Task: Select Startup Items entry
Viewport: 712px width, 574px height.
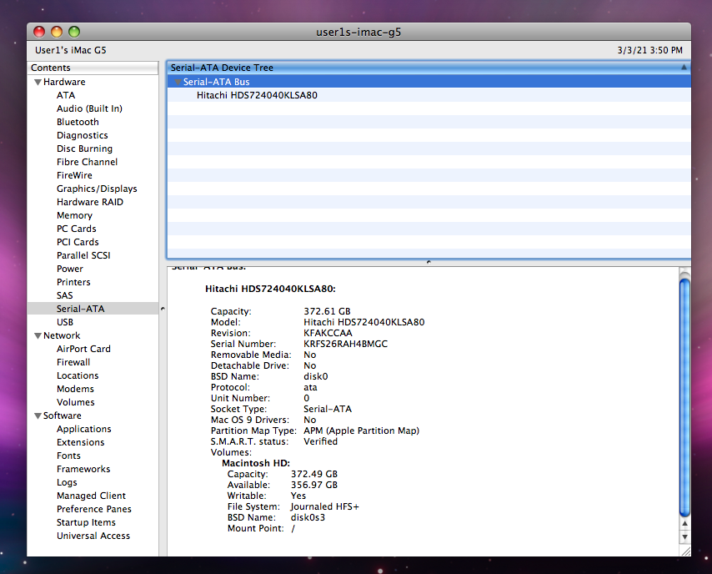Action: coord(86,522)
